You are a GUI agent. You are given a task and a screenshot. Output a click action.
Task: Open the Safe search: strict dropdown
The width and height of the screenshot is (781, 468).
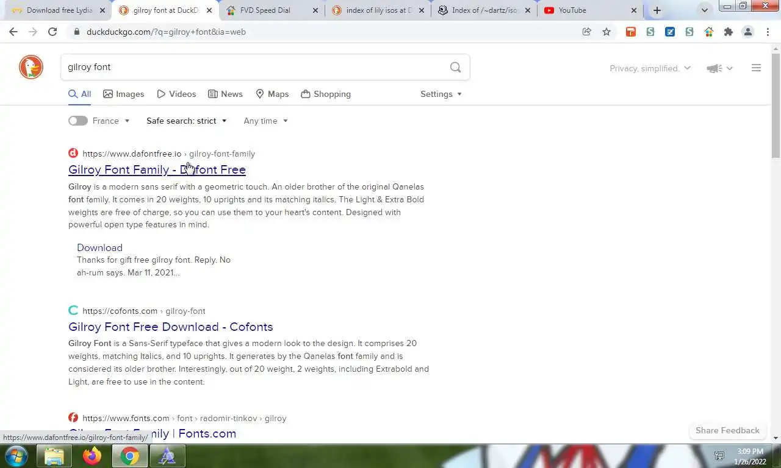187,121
